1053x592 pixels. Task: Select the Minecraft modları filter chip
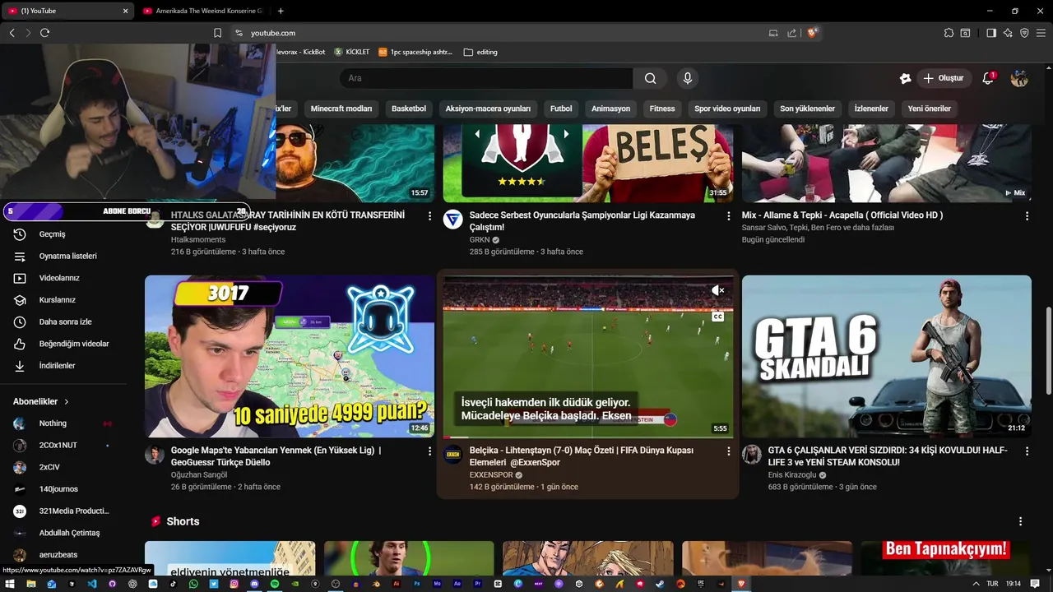(x=341, y=109)
